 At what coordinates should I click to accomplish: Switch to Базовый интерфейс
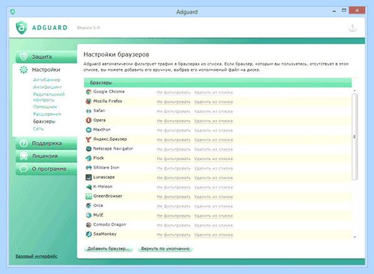[x=37, y=256]
